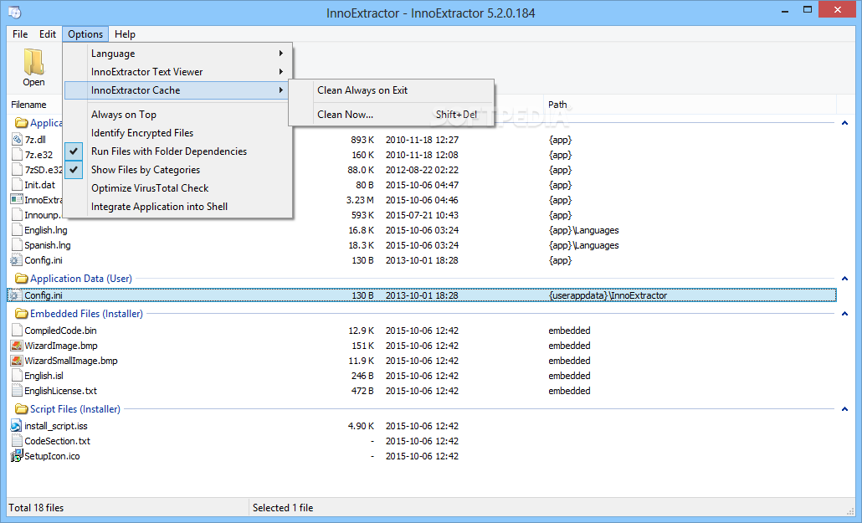Click the Script Files (Installer) folder icon
Screen dimensions: 862x523
(22, 409)
